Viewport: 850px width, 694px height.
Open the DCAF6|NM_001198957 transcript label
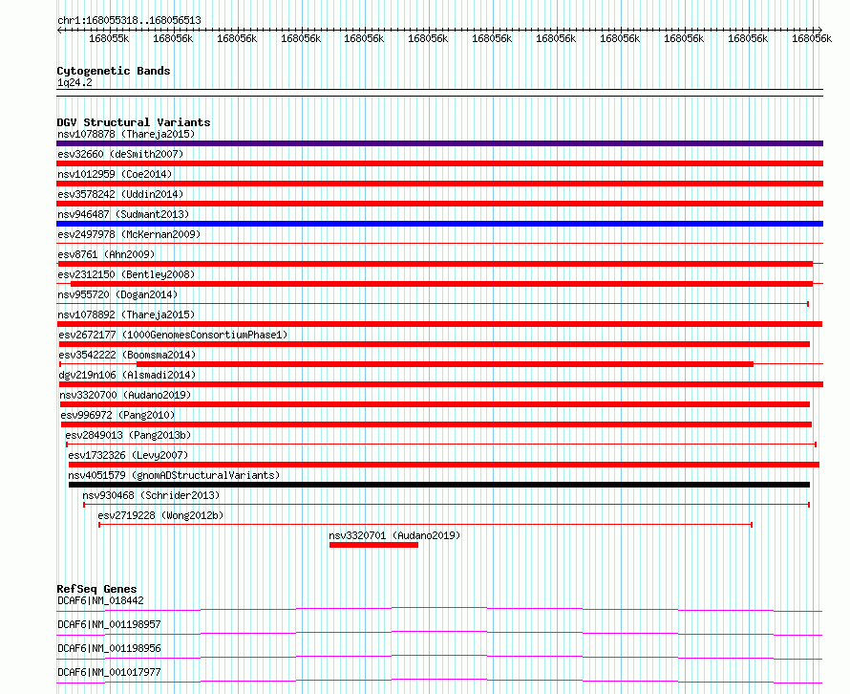(109, 624)
